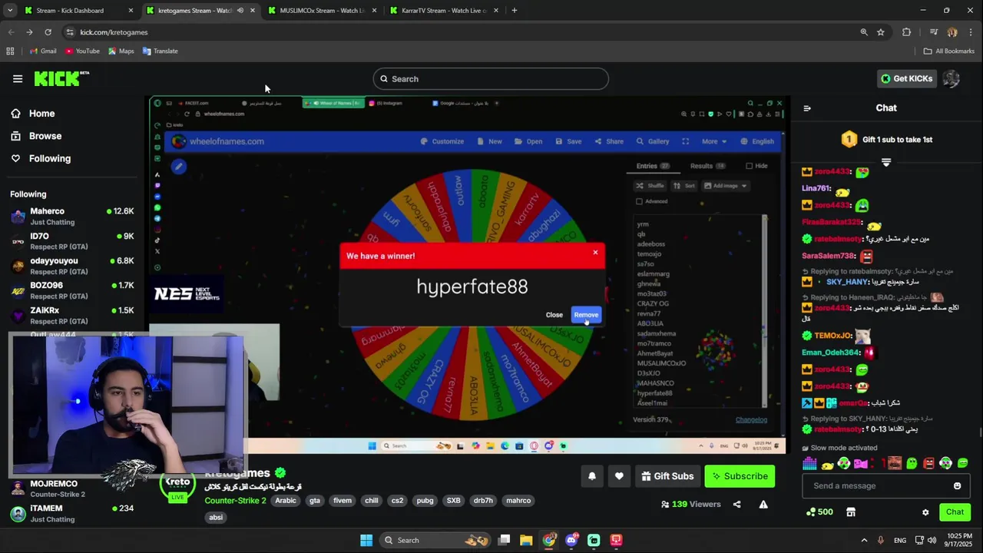983x553 pixels.
Task: Select the mahrco tag
Action: pos(518,501)
